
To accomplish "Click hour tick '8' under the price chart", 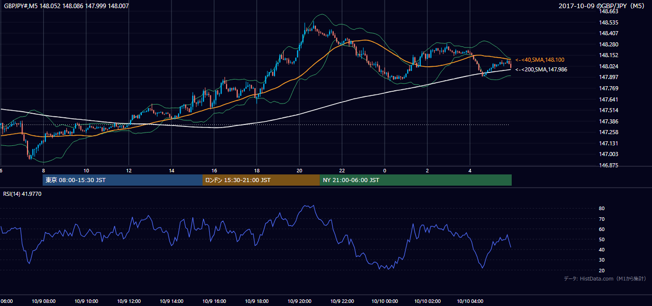I will click(x=44, y=170).
